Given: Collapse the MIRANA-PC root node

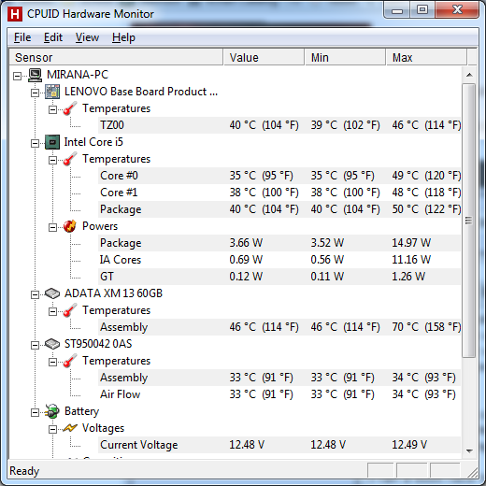Looking at the screenshot, I should (x=17, y=76).
